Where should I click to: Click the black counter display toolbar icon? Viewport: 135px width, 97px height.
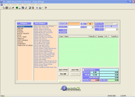(x=30, y=8)
